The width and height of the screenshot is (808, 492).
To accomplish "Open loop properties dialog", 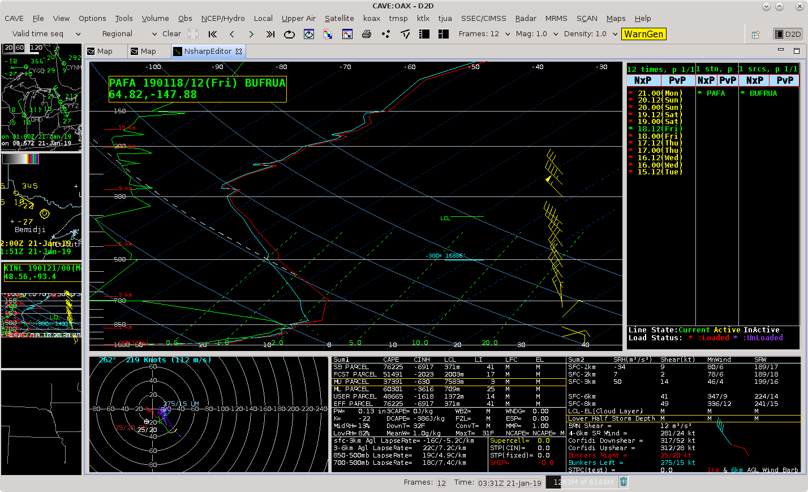I will click(x=309, y=34).
